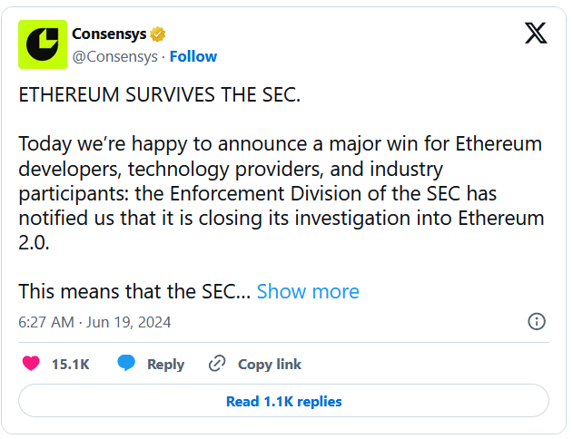Open the Consensys display name link
573x439 pixels.
[x=109, y=34]
